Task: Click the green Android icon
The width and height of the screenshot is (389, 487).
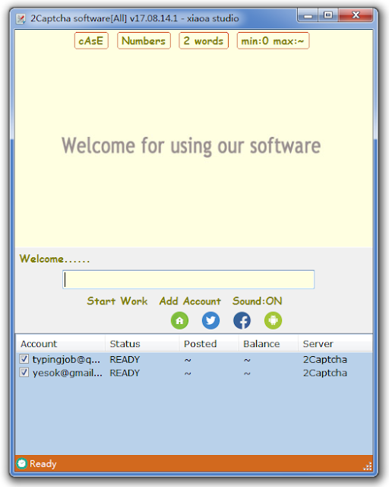Action: (x=273, y=320)
